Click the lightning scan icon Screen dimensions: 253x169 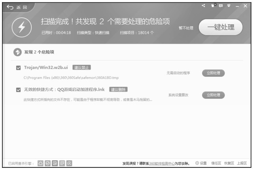pos(22,27)
